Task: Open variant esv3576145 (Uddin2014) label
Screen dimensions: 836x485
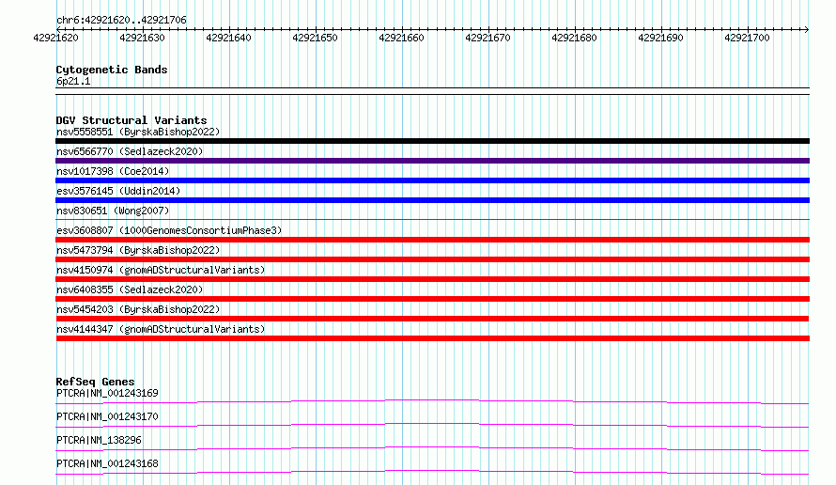Action: [118, 191]
